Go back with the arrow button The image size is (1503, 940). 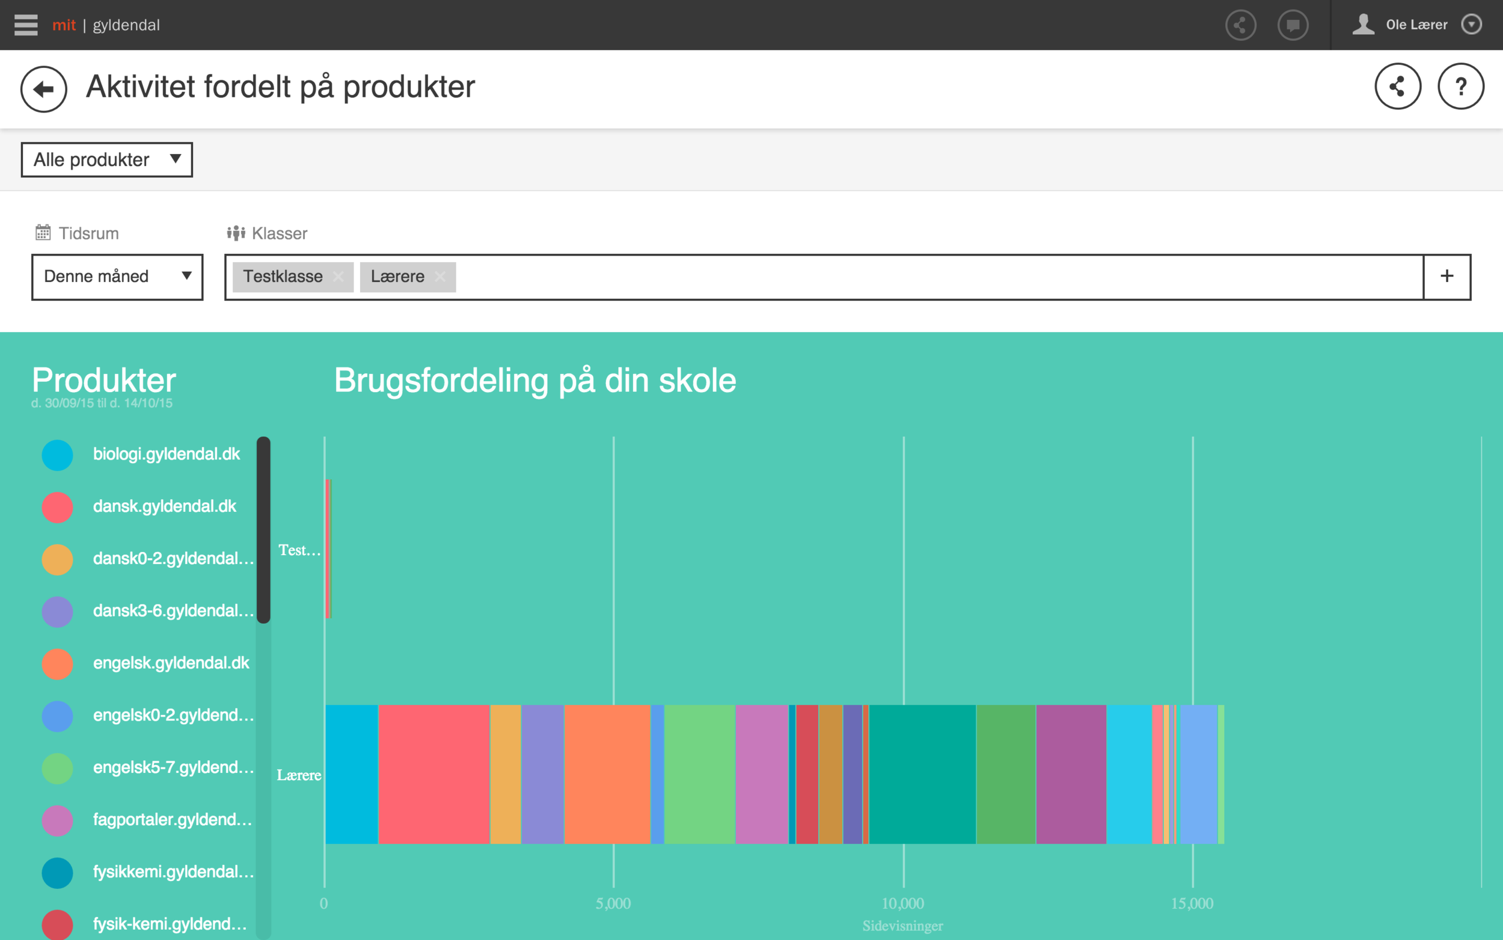pyautogui.click(x=43, y=89)
